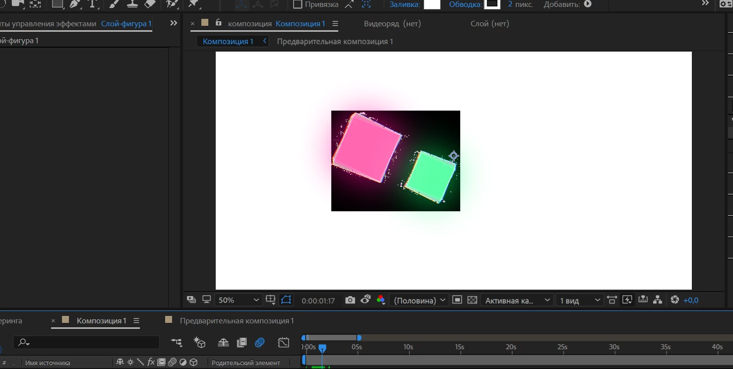Screen dimensions: 733x369
Task: Click the Имя источника column header
Action: (x=48, y=363)
